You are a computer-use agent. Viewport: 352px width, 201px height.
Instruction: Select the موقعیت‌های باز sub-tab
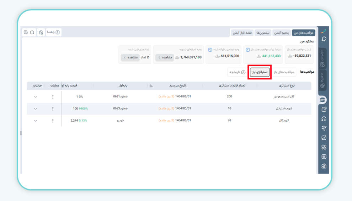coord(284,72)
